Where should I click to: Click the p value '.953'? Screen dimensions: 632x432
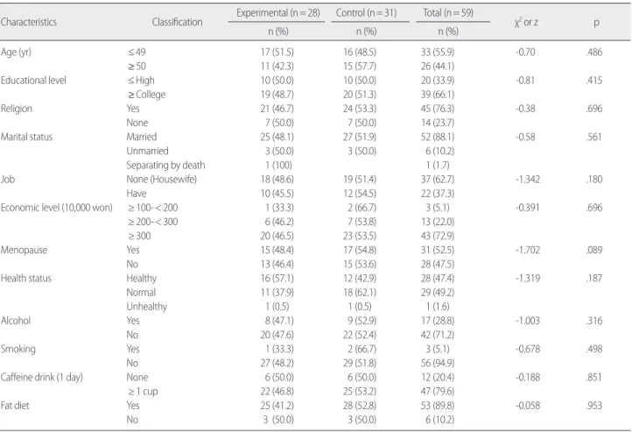coord(594,405)
